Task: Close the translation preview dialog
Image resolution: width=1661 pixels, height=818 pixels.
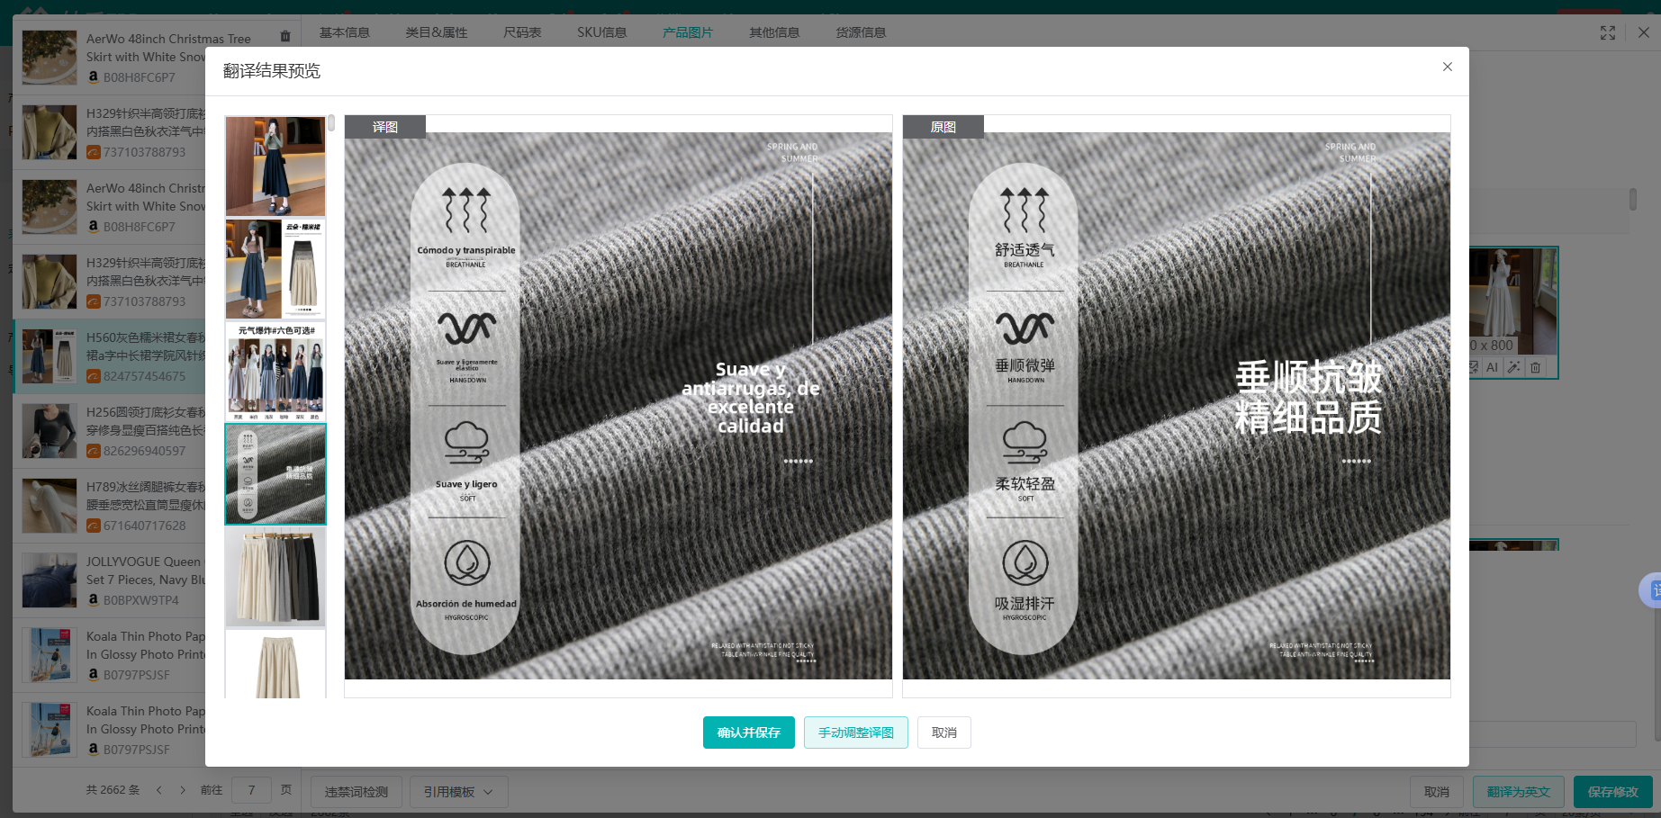Action: coord(1448,67)
